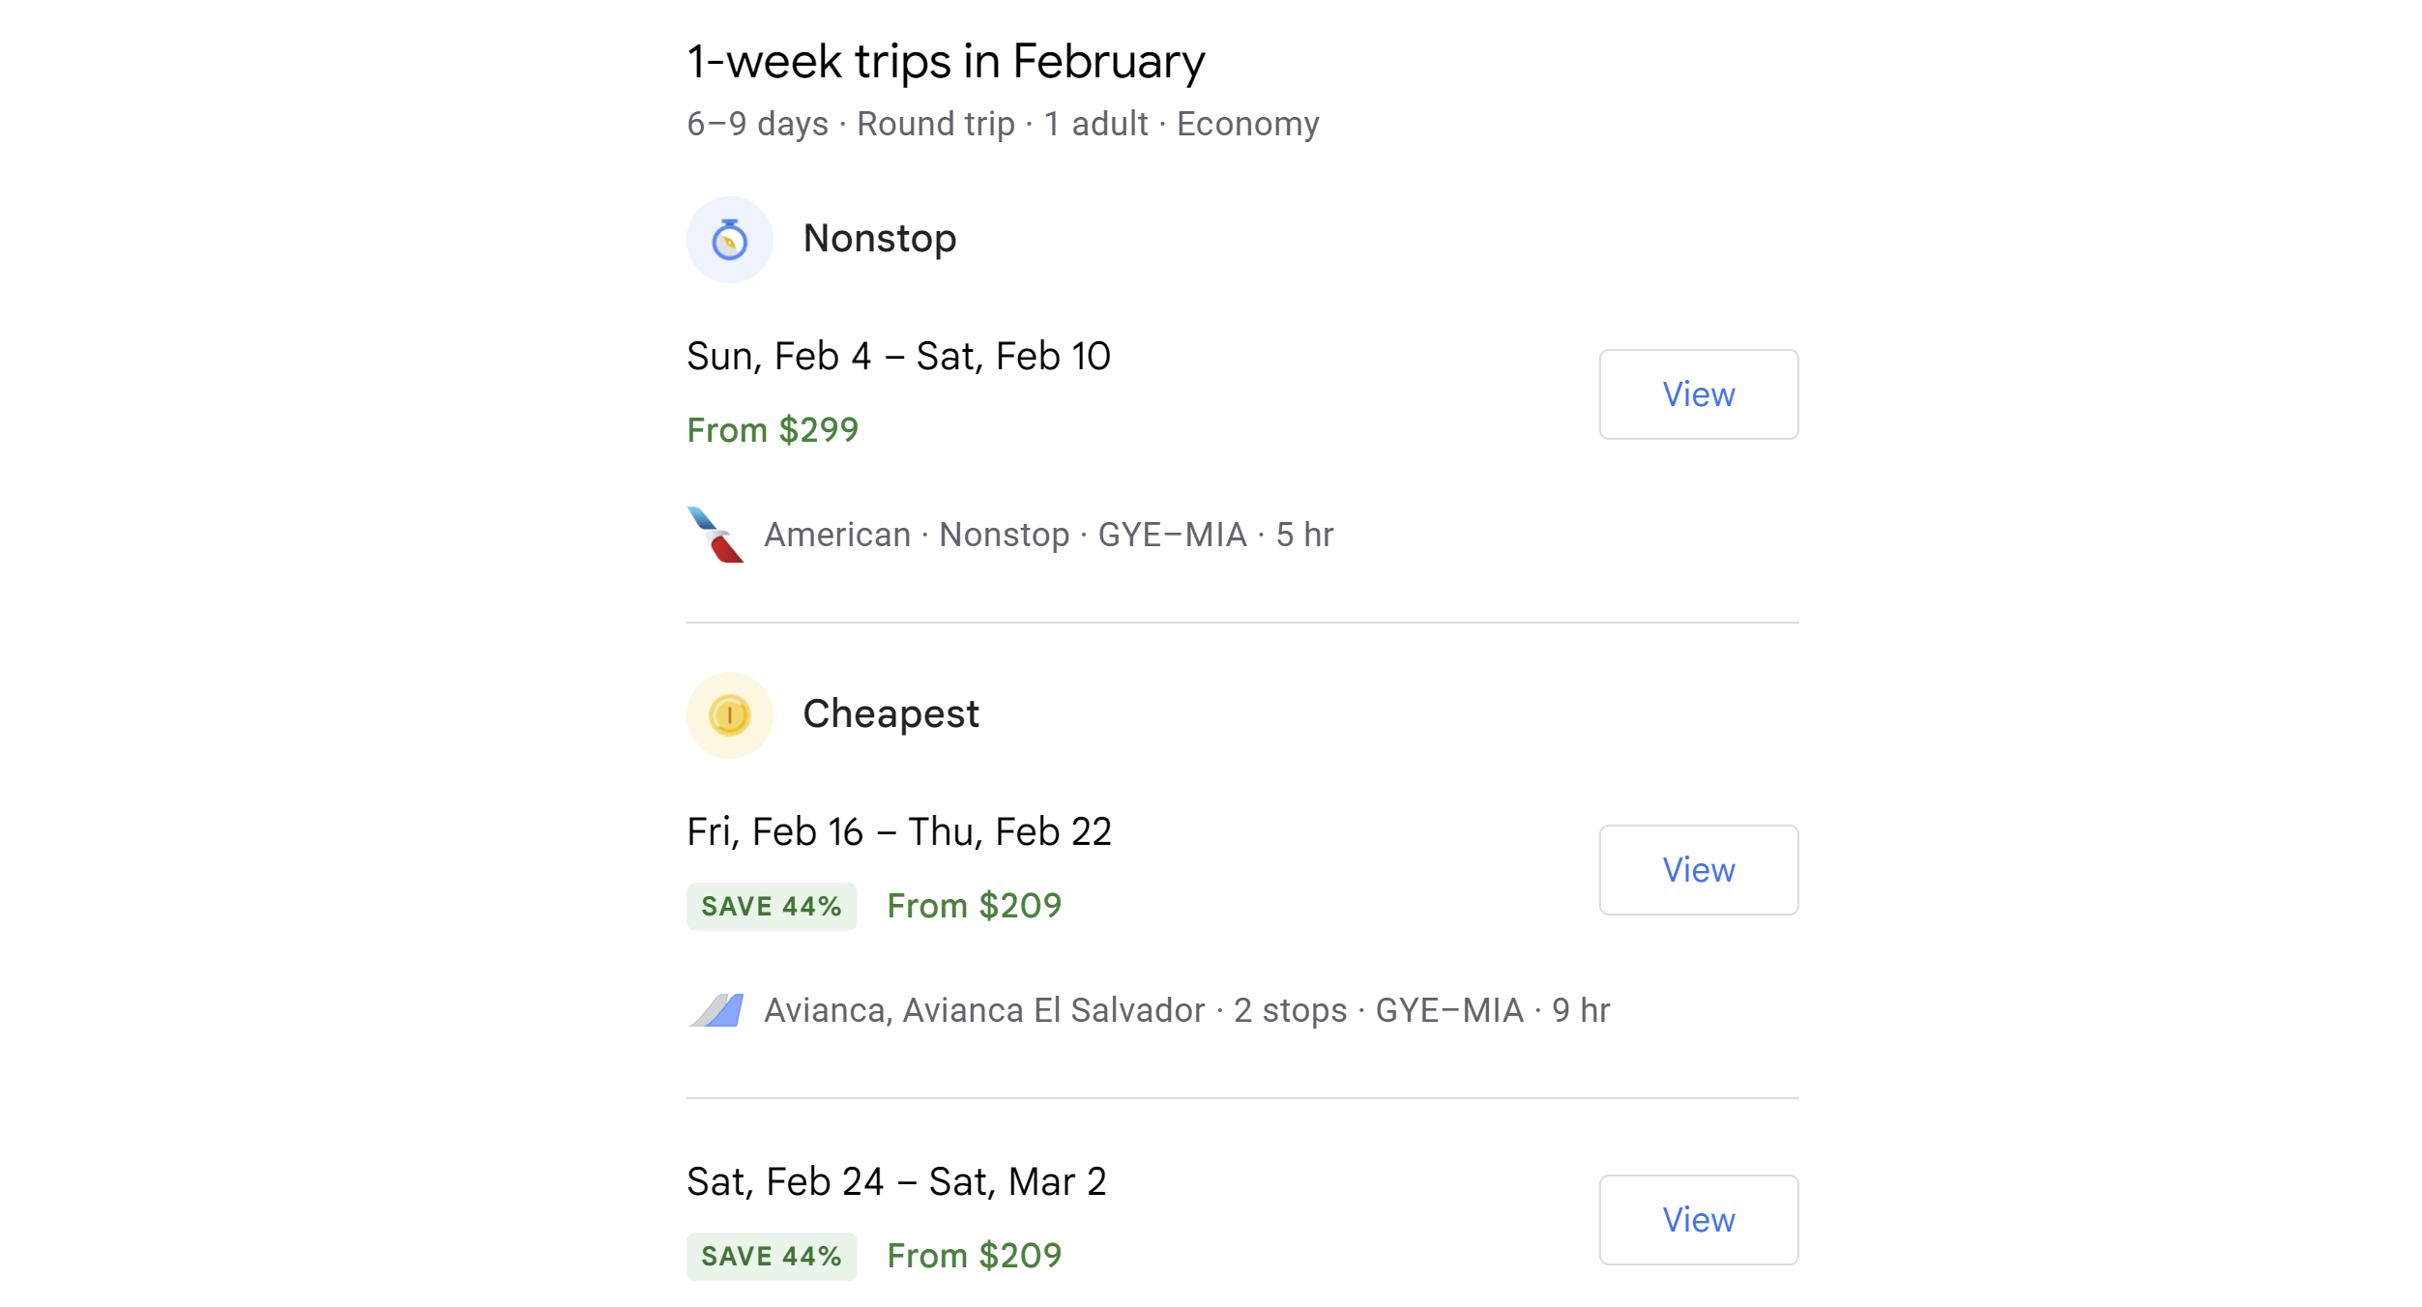The width and height of the screenshot is (2422, 1307).
Task: Click the Sat, Feb 24 – Sat, Mar 2 dates
Action: (x=895, y=1182)
